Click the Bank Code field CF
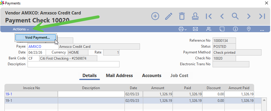The height and width of the screenshot is (111, 271). coord(34,58)
